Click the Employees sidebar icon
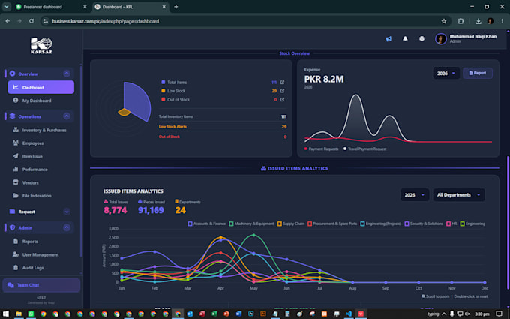510x319 pixels. (15, 143)
